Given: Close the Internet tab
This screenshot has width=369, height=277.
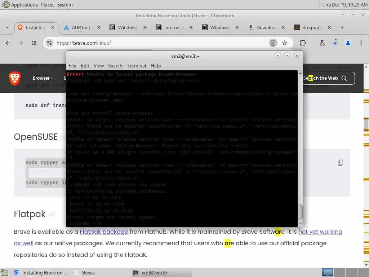Looking at the screenshot, I should click(x=191, y=27).
